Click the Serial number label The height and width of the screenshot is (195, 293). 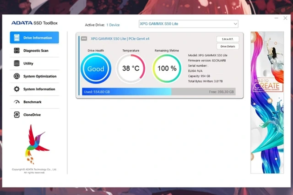pyautogui.click(x=197, y=66)
